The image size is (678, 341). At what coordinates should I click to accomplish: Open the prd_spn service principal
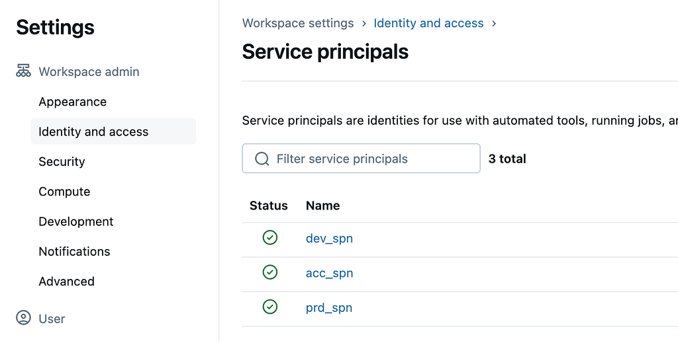pyautogui.click(x=329, y=307)
